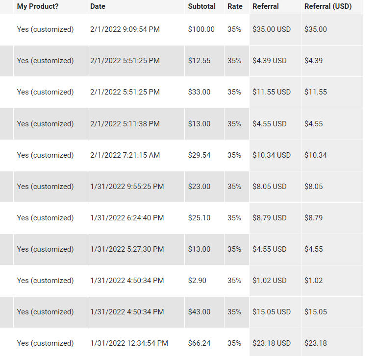Screen dimensions: 376x356
Task: Click the $29.54 subtotal value
Action: tap(199, 155)
